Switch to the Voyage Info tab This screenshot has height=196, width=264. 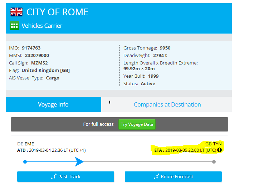pyautogui.click(x=53, y=104)
